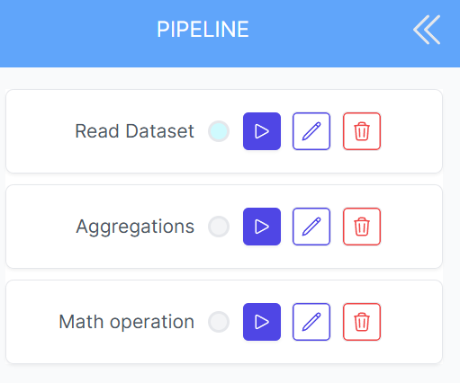Select the Aggregations label
The image size is (460, 383).
click(135, 227)
